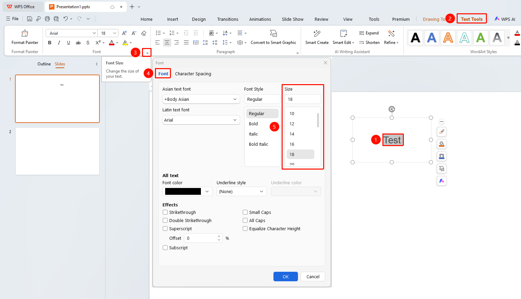Switch to the Outline pane tab
The image size is (521, 299).
[x=44, y=64]
